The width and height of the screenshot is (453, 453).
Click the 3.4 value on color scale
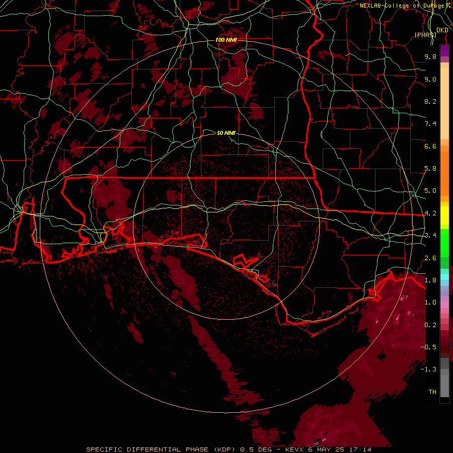click(430, 236)
